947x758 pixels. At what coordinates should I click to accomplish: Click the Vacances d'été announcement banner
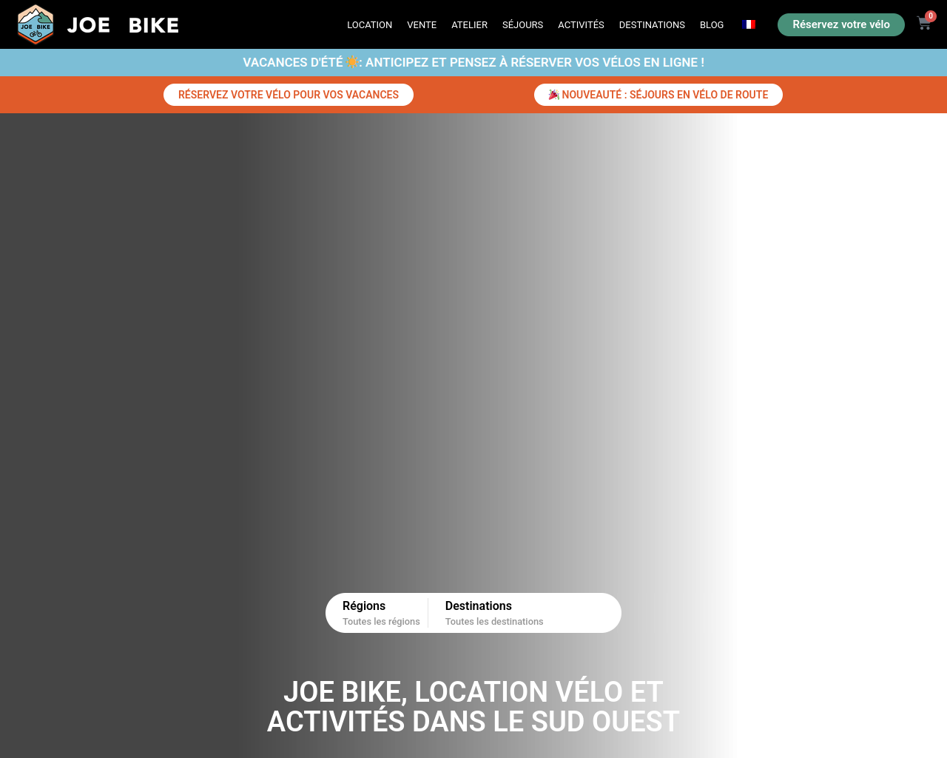point(473,62)
